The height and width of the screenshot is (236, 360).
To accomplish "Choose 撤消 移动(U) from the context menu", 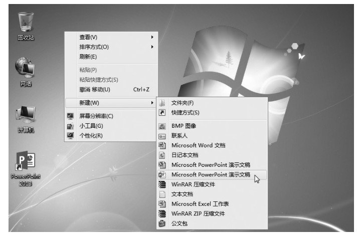I will coord(111,90).
